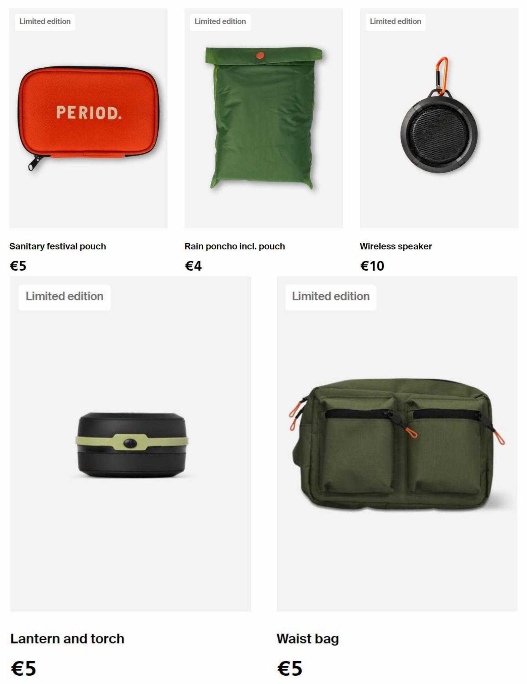The image size is (527, 684).
Task: Open the green rain poncho product image
Action: (264, 118)
